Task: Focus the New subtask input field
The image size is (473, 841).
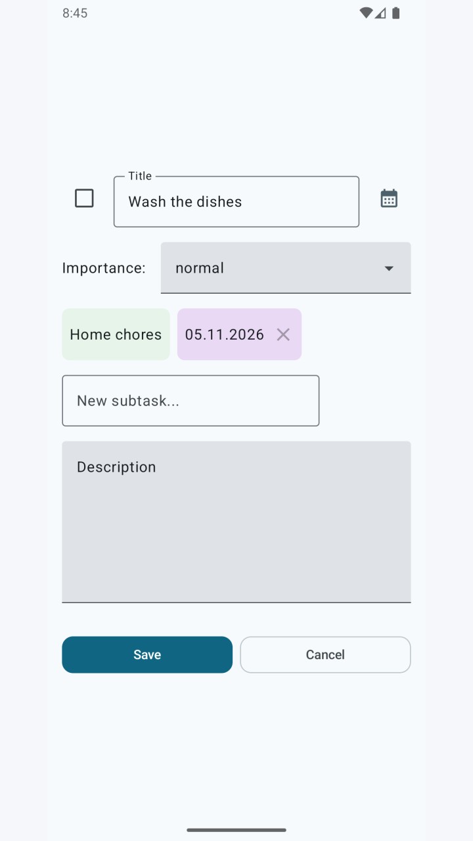Action: click(x=191, y=401)
